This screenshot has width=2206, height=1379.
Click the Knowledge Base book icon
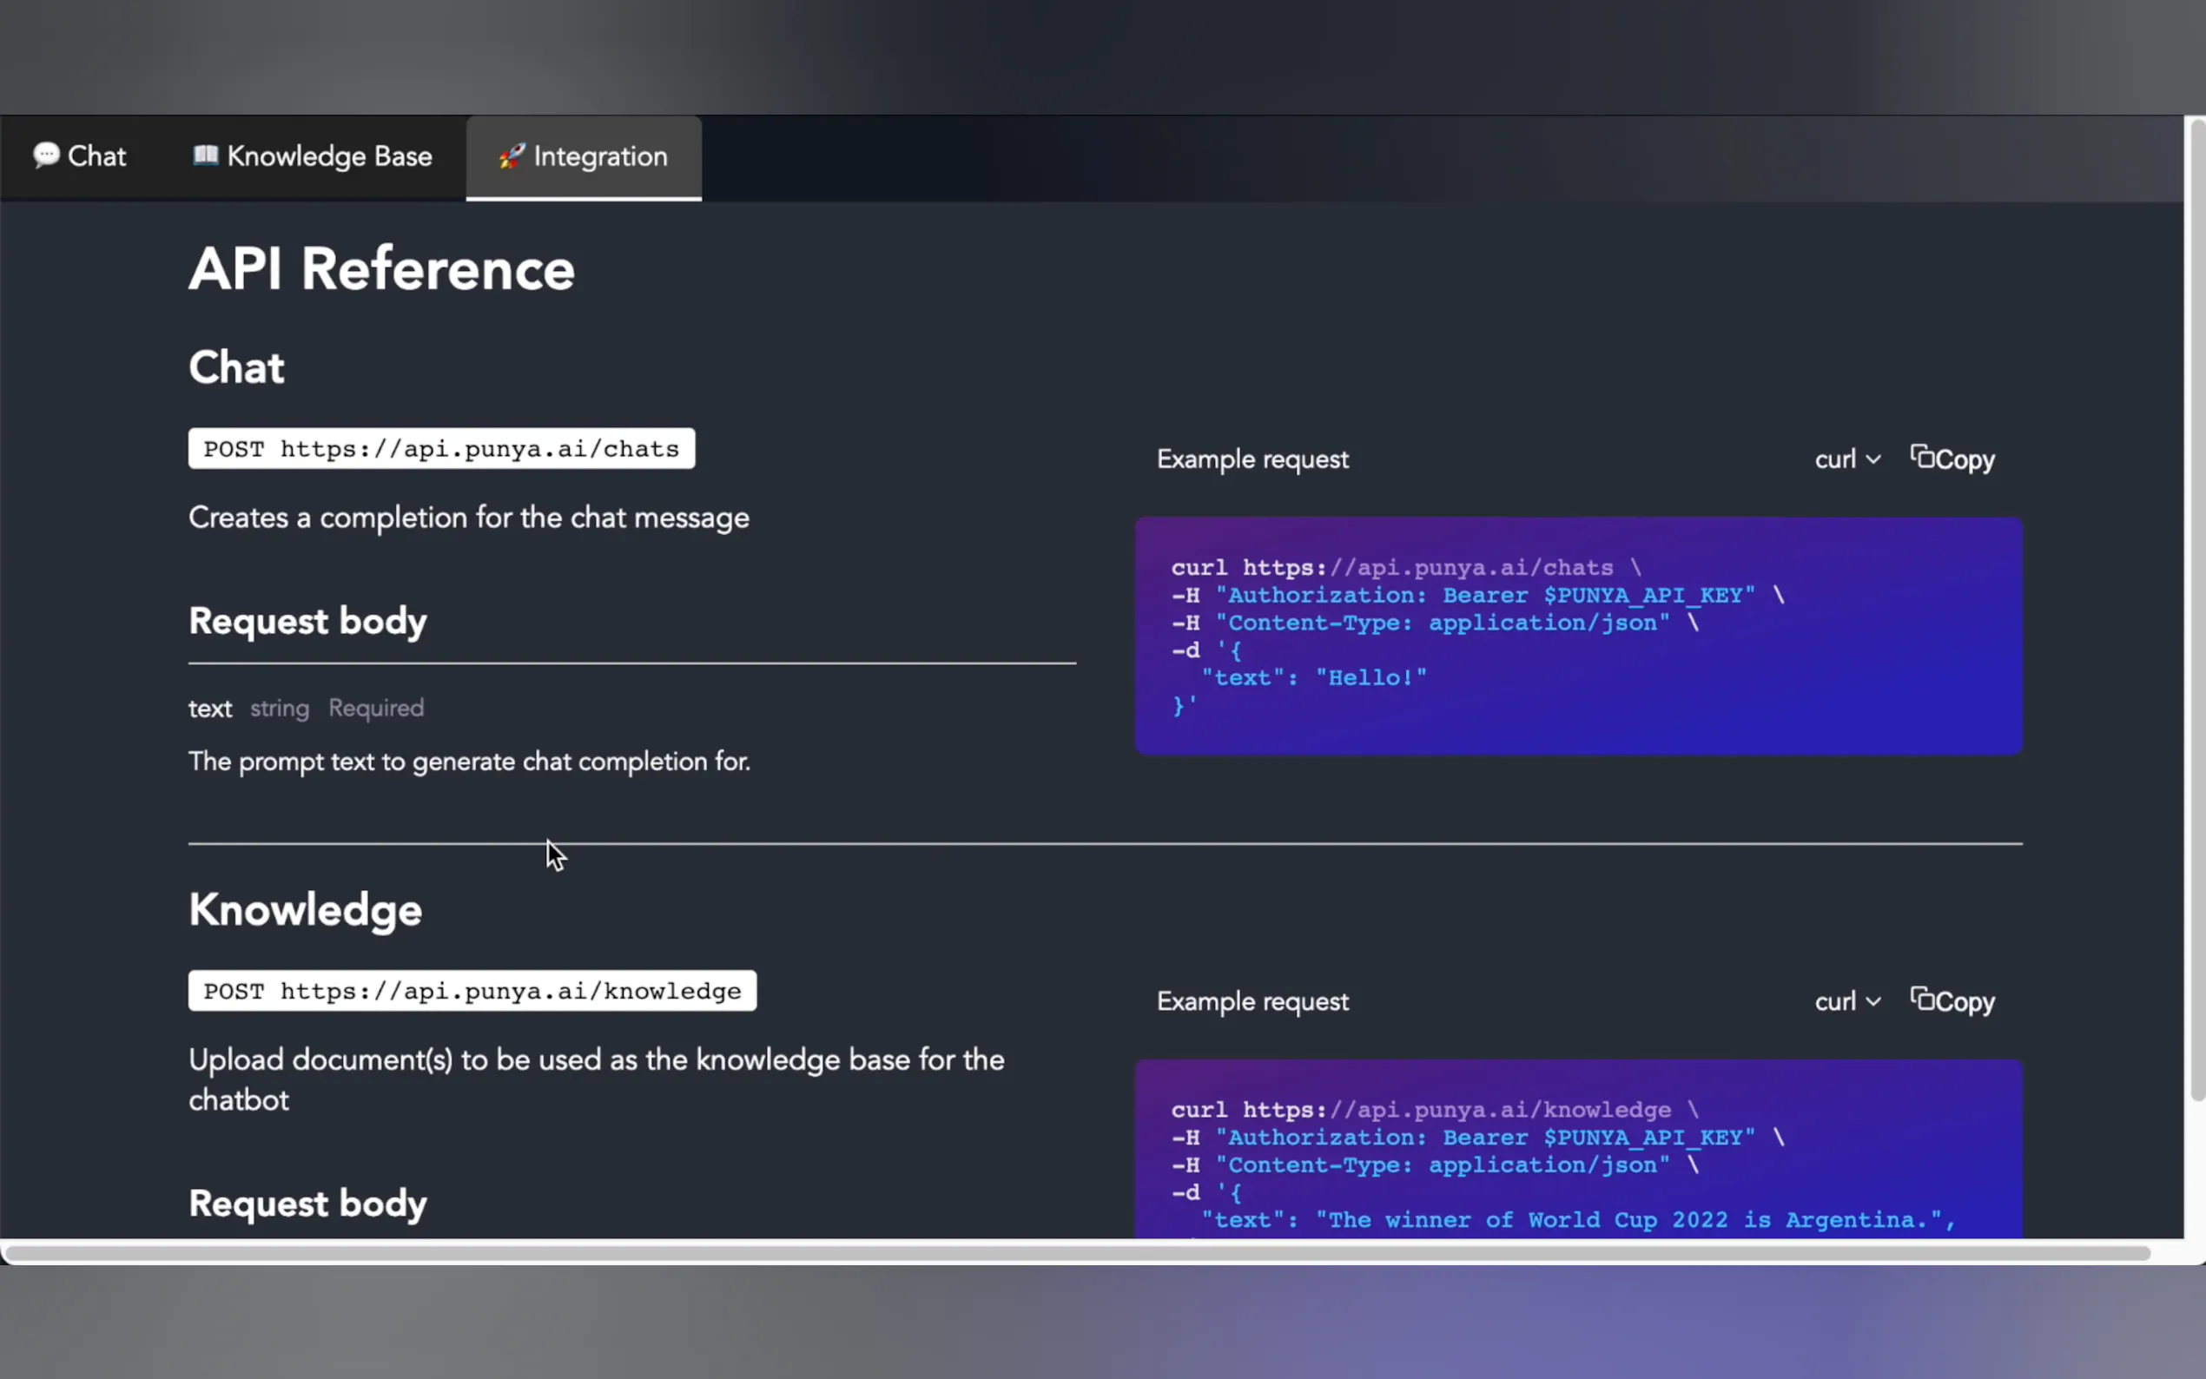[x=205, y=155]
